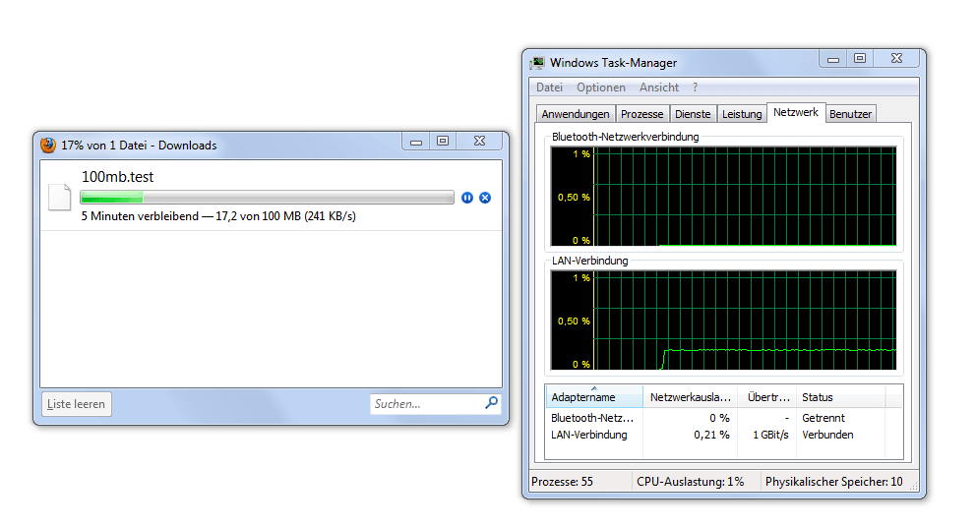Click the 100mb.test file name

(117, 177)
